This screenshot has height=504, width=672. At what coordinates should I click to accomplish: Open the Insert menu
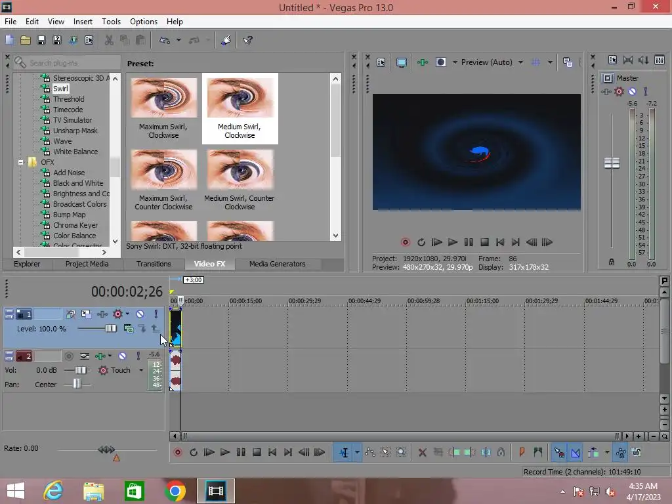(x=83, y=22)
